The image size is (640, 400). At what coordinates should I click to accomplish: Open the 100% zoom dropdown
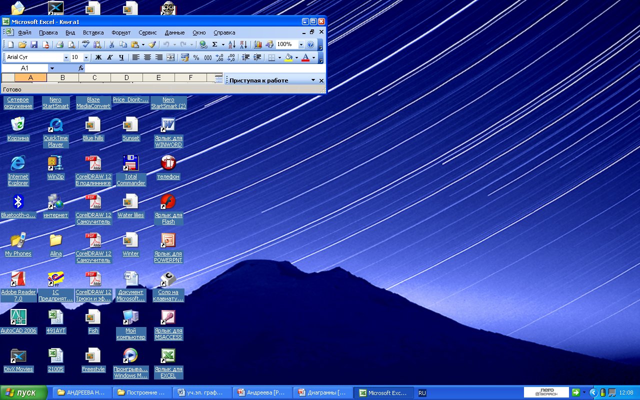coord(301,44)
